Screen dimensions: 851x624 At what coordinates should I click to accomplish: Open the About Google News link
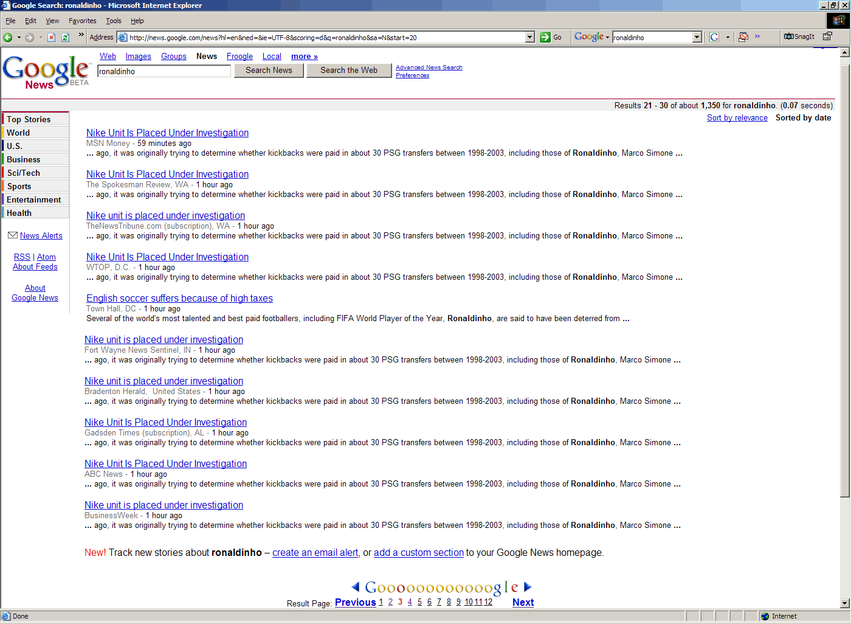[x=35, y=293]
